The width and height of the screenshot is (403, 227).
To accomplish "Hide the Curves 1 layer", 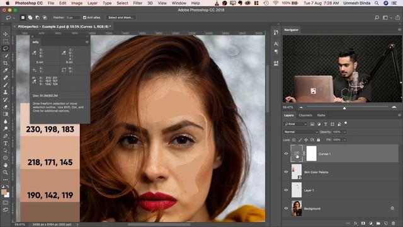I will [286, 154].
